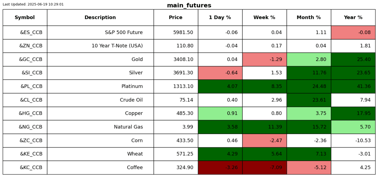Viewport: 378px width, 177px height.
Task: Click the Wheat description cell
Action: (100, 154)
